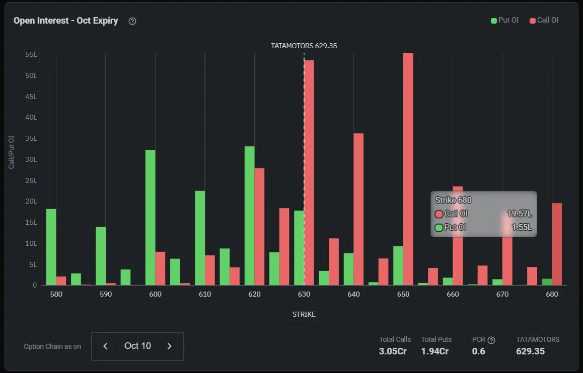583x373 pixels.
Task: Click the 19.57L Call OI tooltip value
Action: coord(520,214)
